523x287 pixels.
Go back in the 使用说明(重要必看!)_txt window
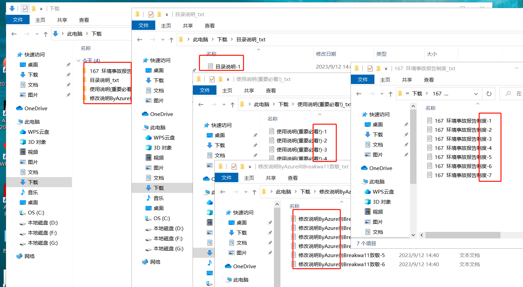point(201,105)
